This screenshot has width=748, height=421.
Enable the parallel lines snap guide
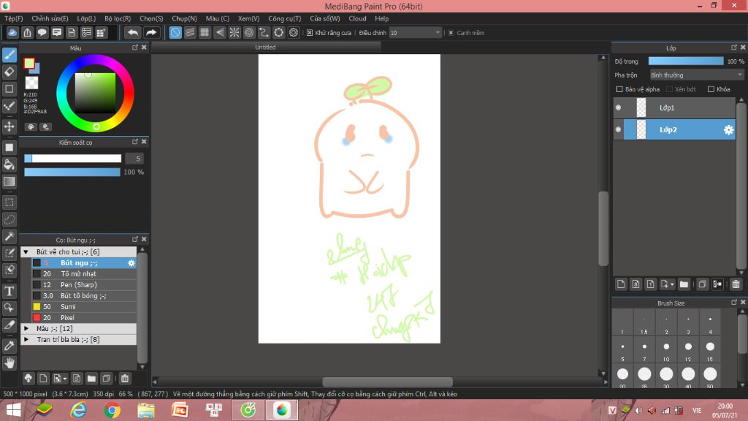(190, 32)
